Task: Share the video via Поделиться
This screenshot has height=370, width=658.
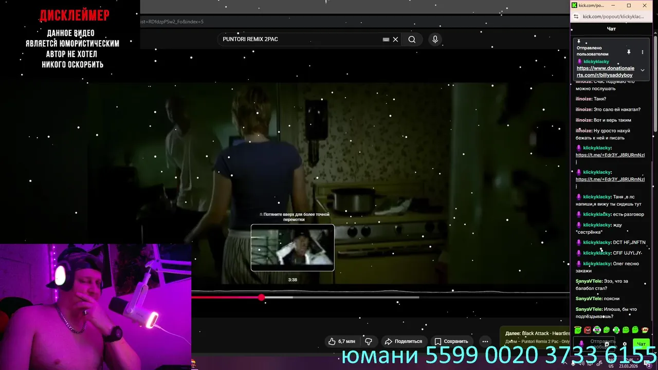Action: tap(403, 341)
